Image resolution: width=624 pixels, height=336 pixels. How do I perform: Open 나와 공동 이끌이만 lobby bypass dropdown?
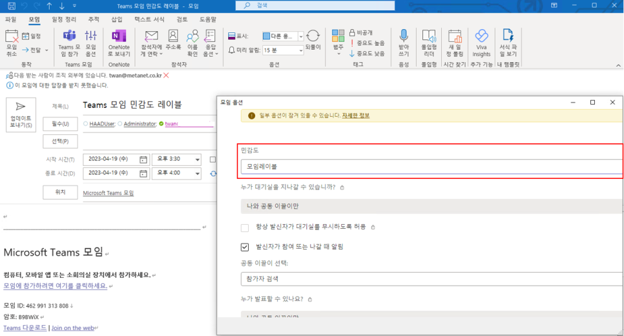(432, 206)
